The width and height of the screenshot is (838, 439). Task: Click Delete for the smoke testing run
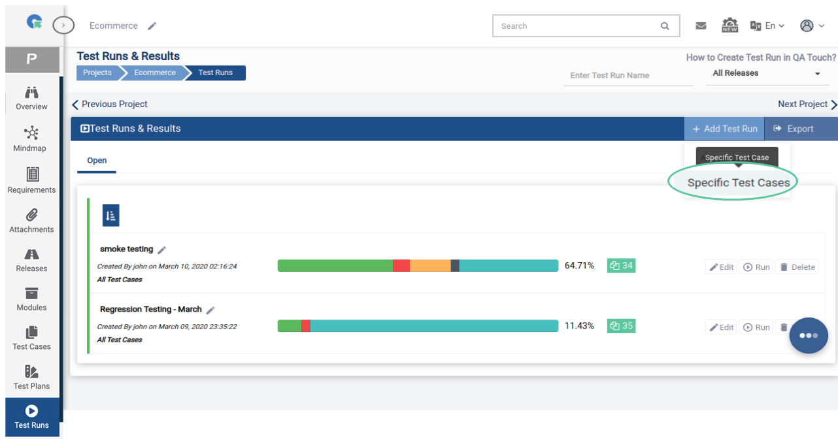(797, 267)
